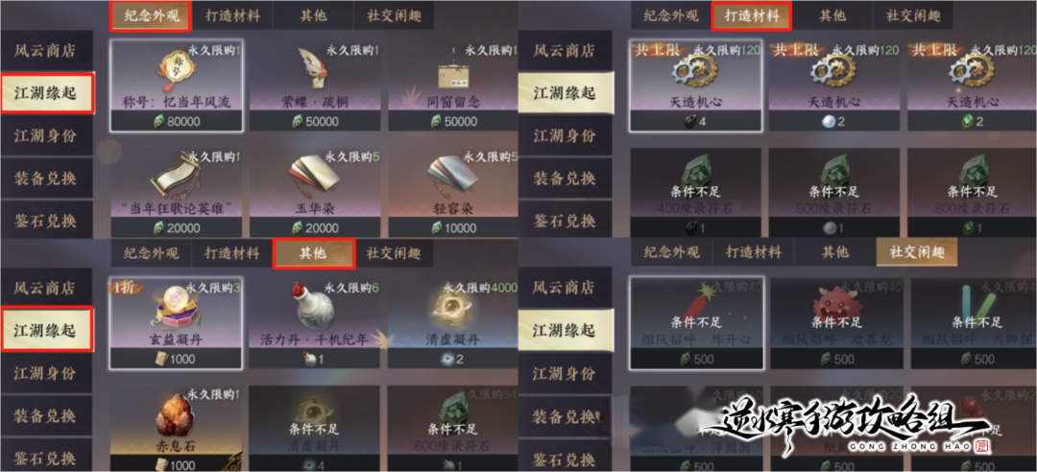
Task: Pick the 紫蝶·疏桐 butterfly accessory
Action: click(314, 85)
